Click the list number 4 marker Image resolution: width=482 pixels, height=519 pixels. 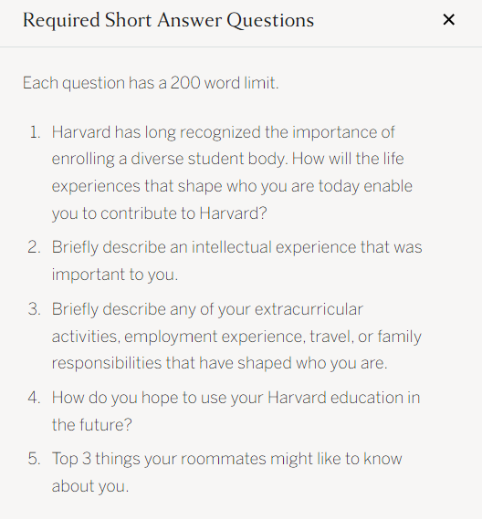point(35,398)
